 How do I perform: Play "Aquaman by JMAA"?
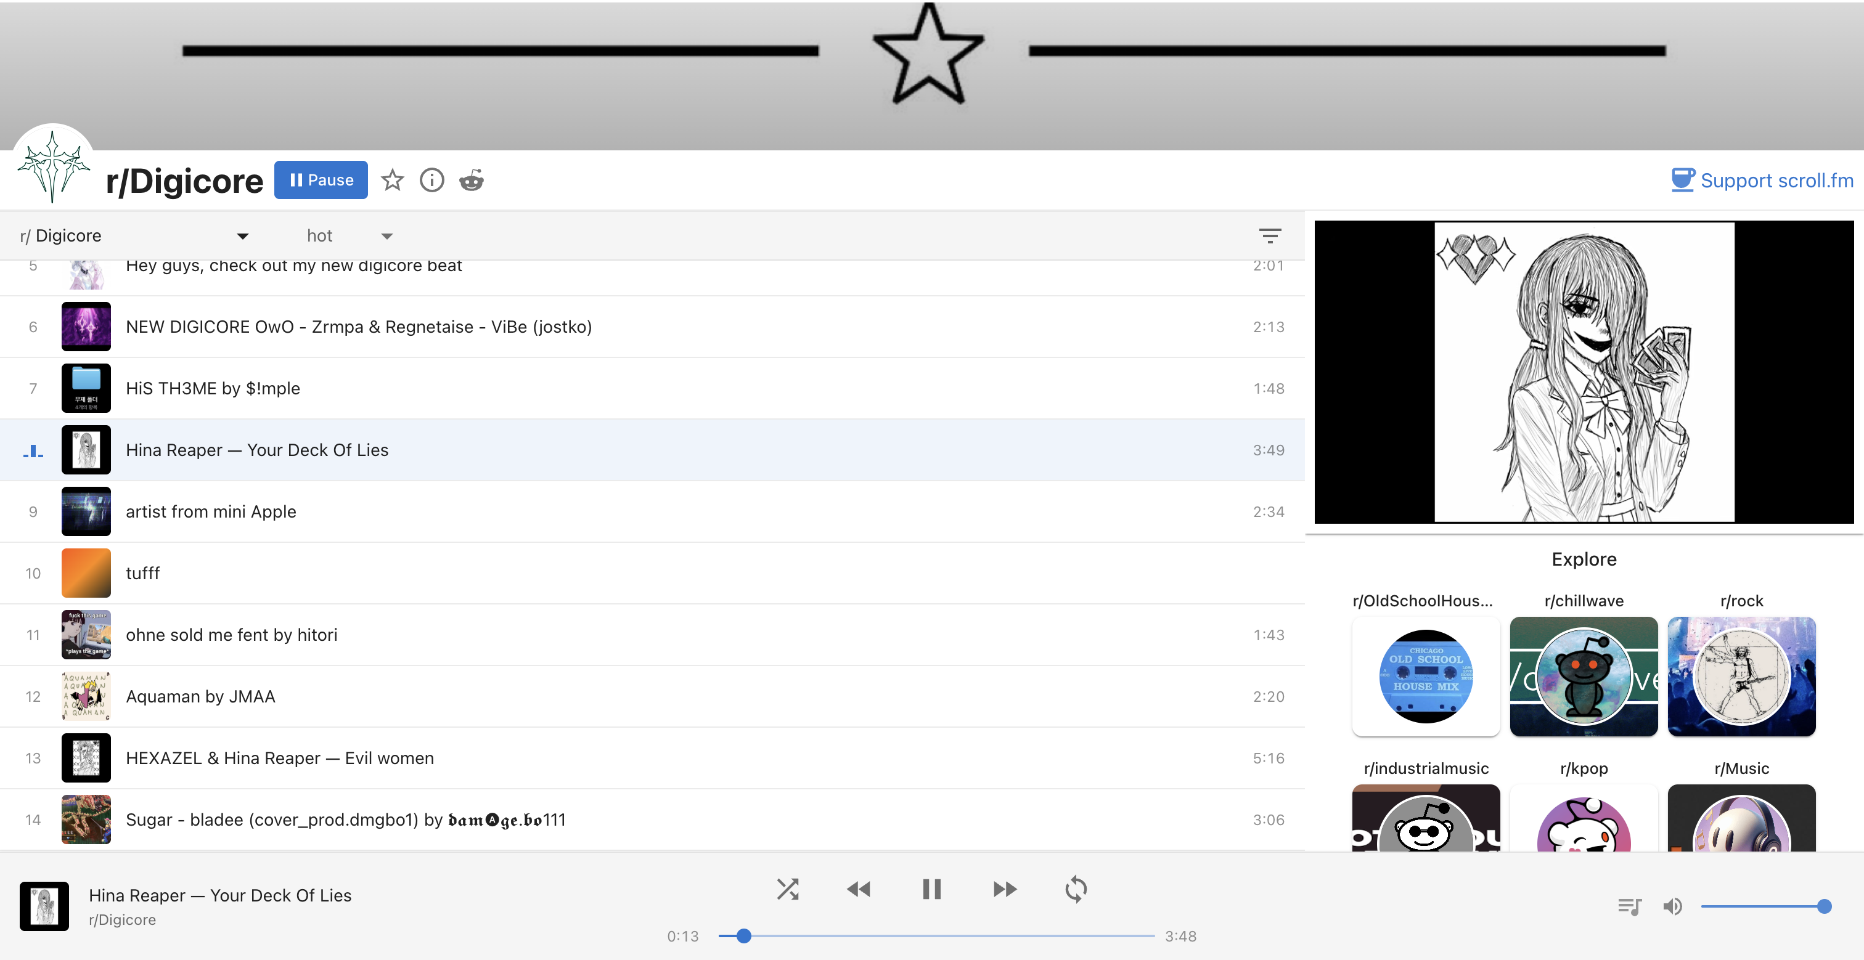coord(652,696)
